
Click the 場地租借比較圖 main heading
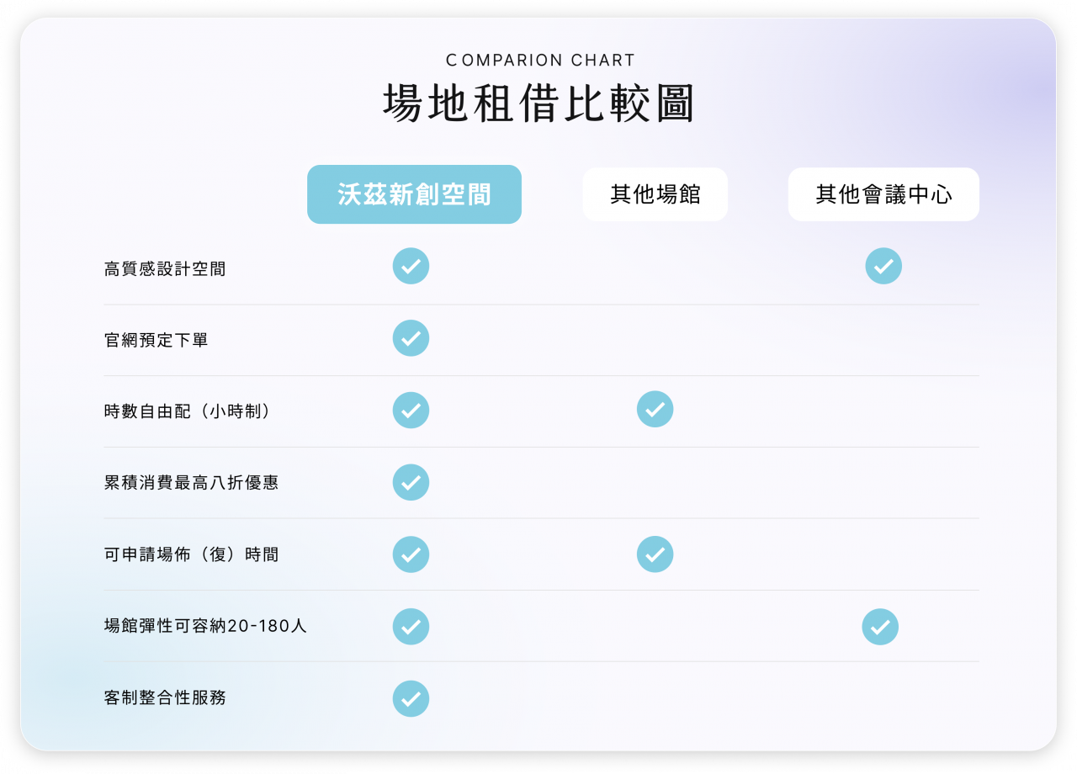538,104
